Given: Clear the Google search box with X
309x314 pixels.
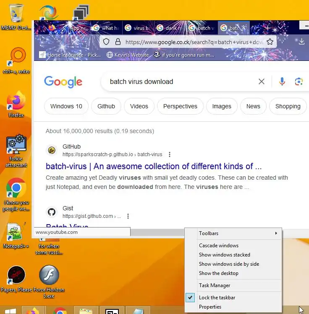Looking at the screenshot, I should pyautogui.click(x=261, y=81).
